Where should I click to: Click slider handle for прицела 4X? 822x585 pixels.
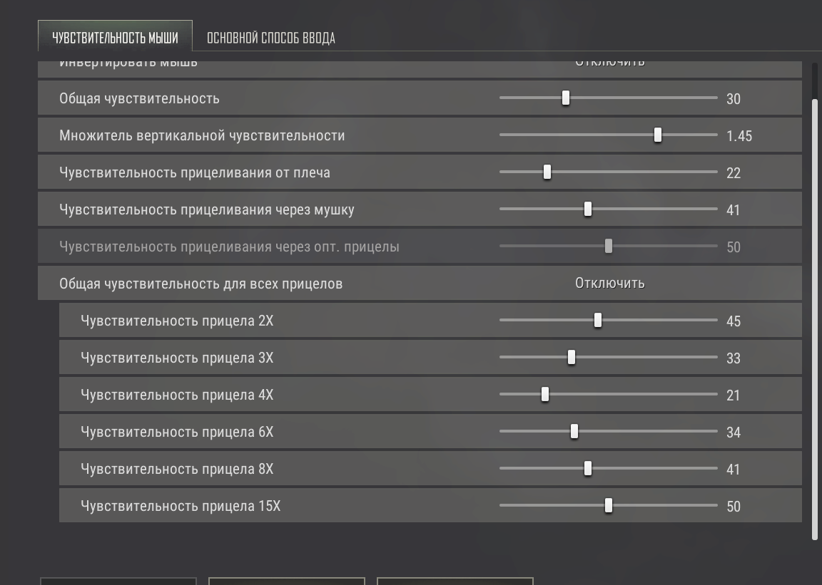tap(545, 394)
